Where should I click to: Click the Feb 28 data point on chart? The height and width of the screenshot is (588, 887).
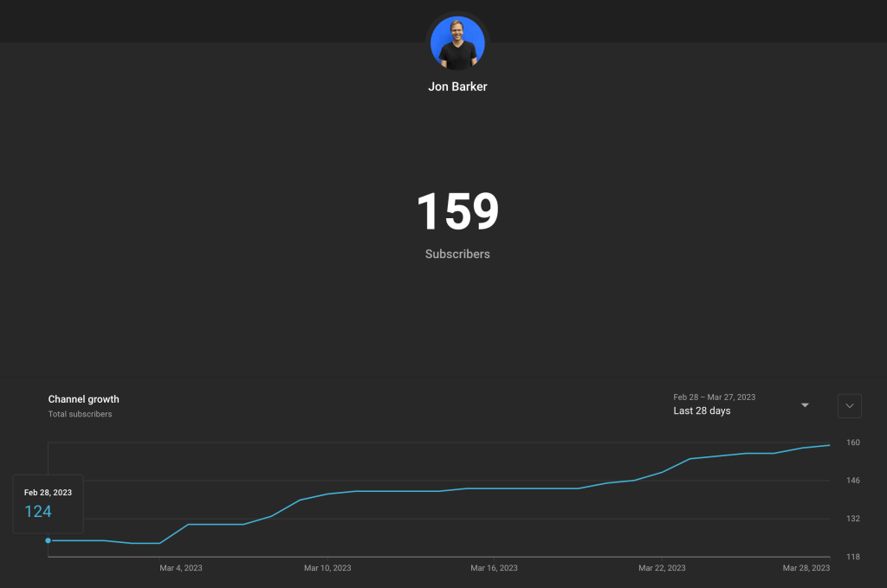[48, 540]
